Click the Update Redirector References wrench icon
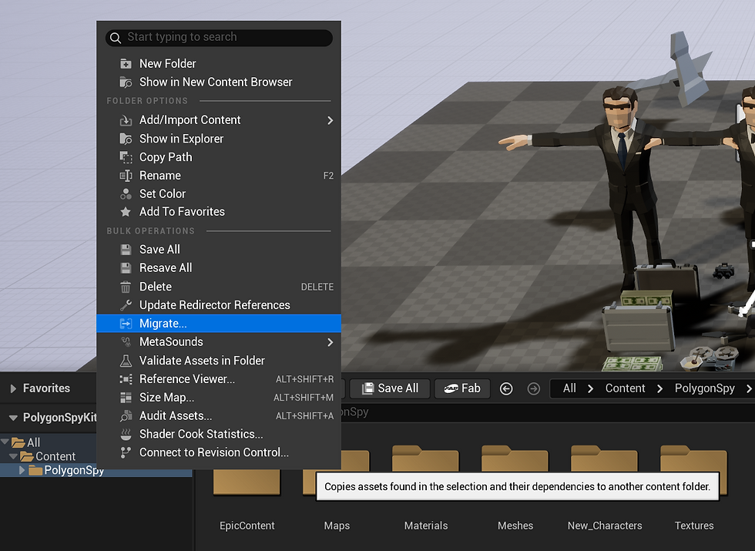755x551 pixels. pyautogui.click(x=126, y=305)
